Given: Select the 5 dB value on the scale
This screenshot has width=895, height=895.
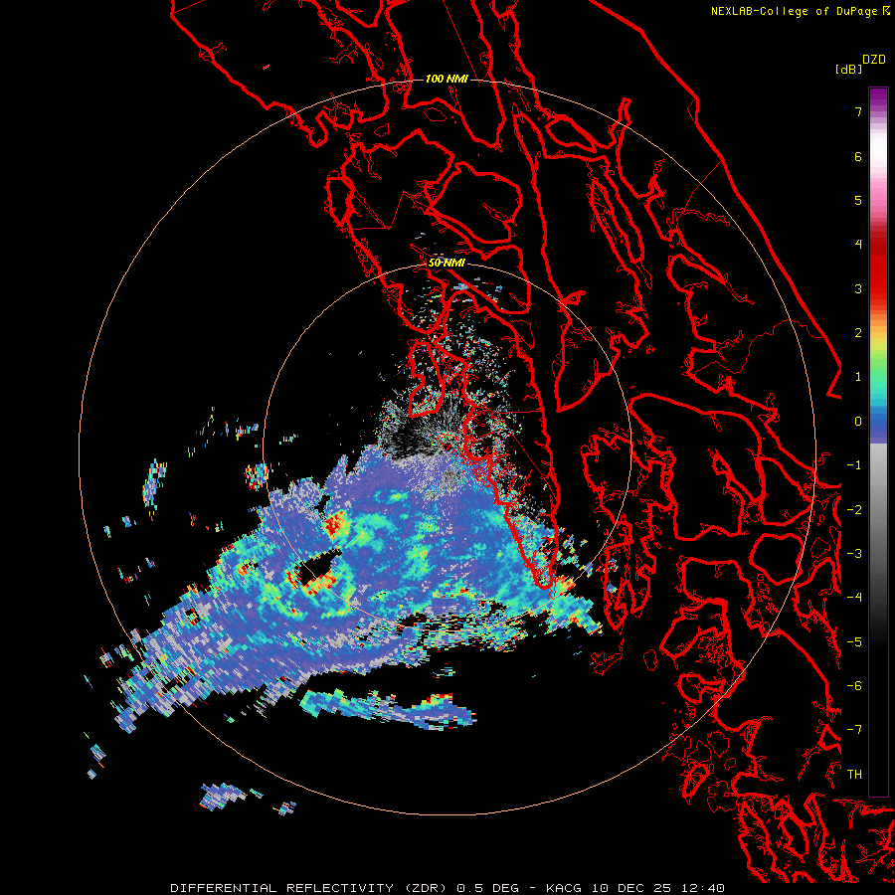Looking at the screenshot, I should tap(858, 200).
